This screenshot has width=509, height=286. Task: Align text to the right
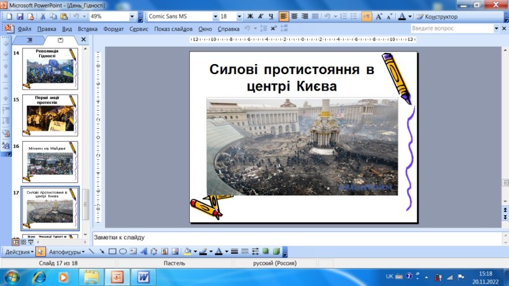(x=305, y=16)
